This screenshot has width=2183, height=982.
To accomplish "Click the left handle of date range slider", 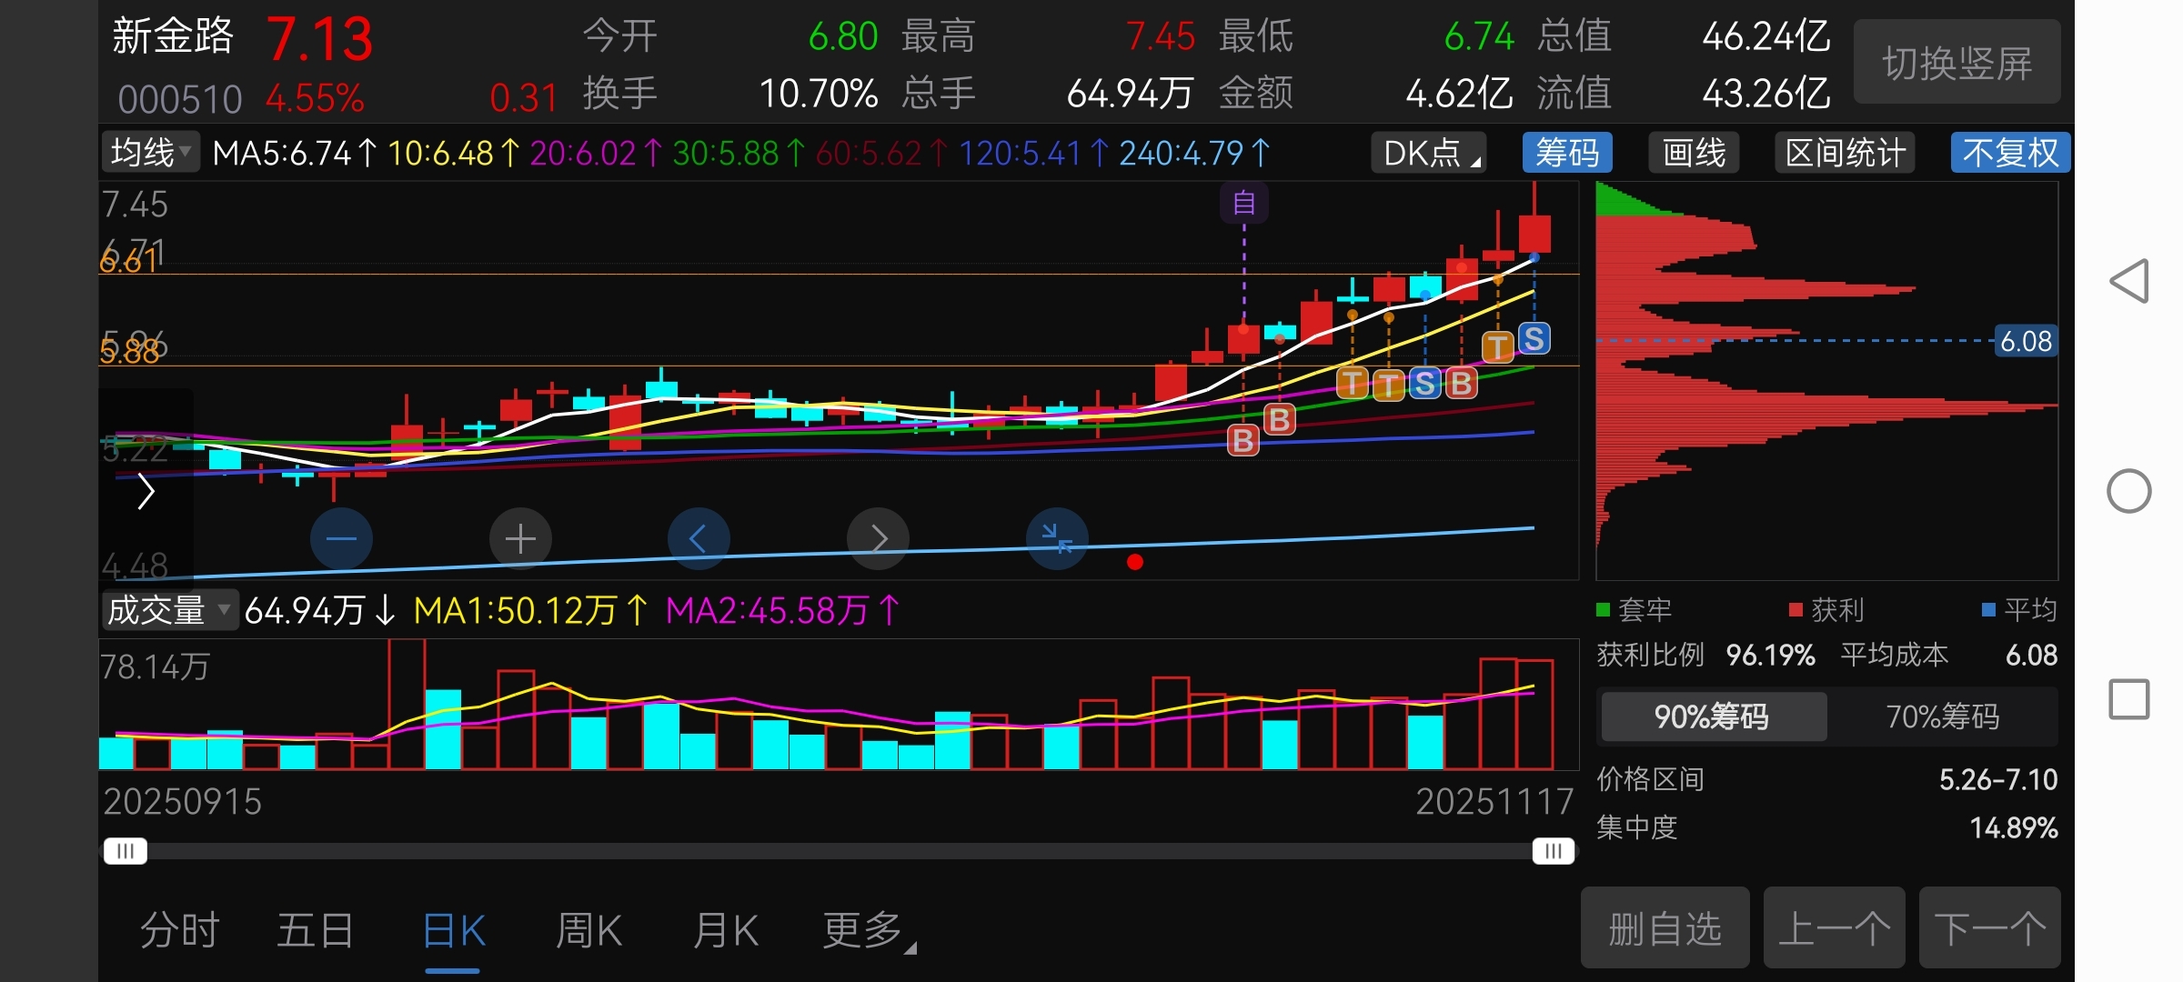I will (x=125, y=851).
